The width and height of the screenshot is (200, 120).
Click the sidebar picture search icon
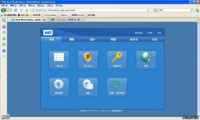4,20
